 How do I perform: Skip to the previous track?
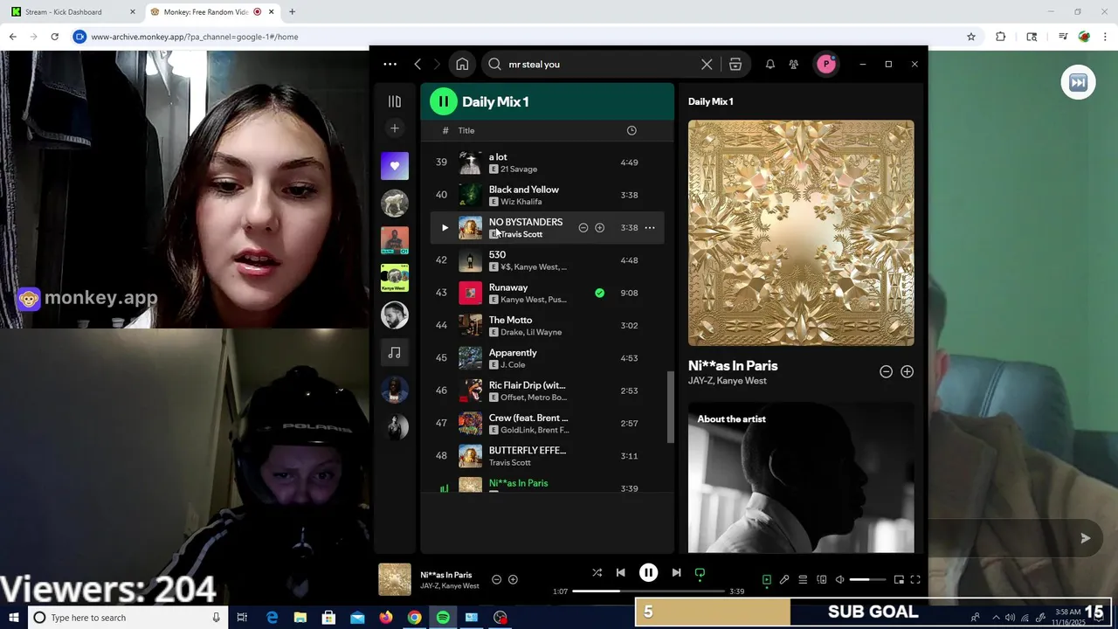(x=620, y=573)
